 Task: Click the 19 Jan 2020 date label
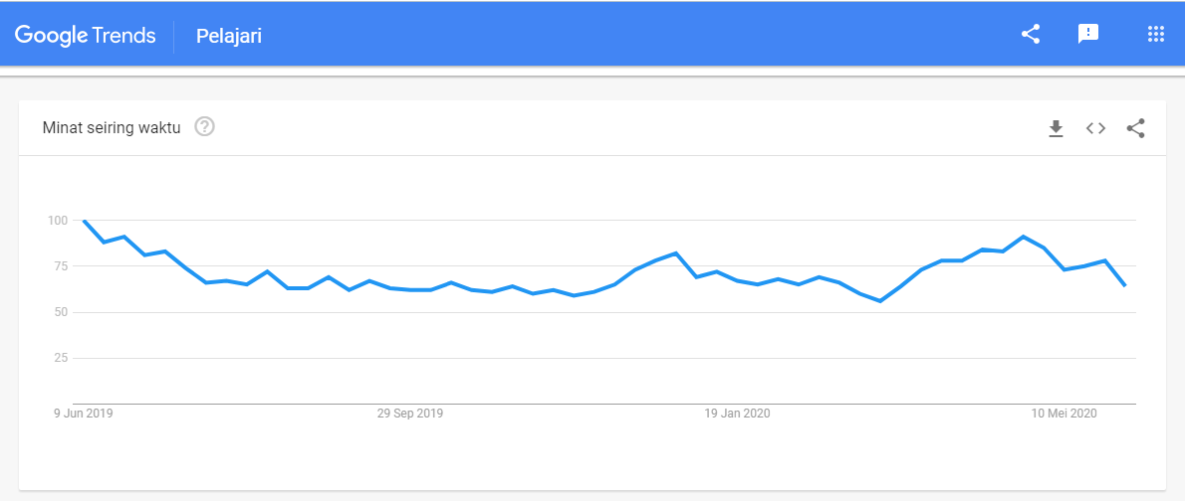click(x=737, y=414)
